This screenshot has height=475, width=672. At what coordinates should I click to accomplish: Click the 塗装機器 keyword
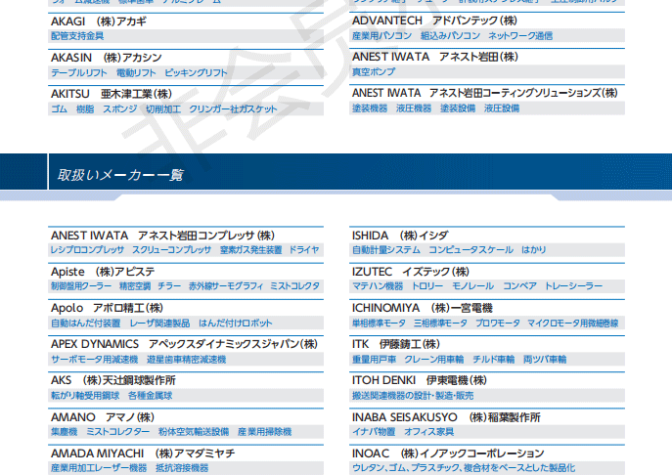tap(370, 108)
